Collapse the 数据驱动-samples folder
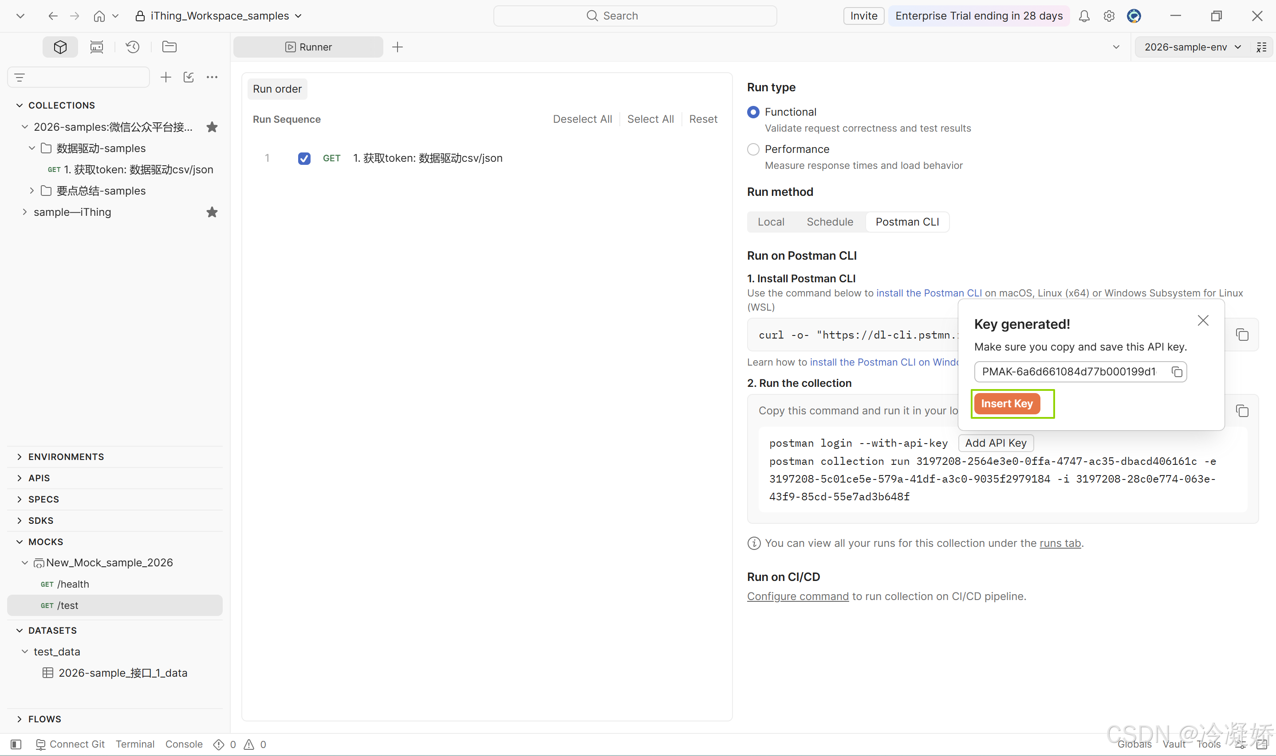Image resolution: width=1276 pixels, height=756 pixels. pos(32,148)
